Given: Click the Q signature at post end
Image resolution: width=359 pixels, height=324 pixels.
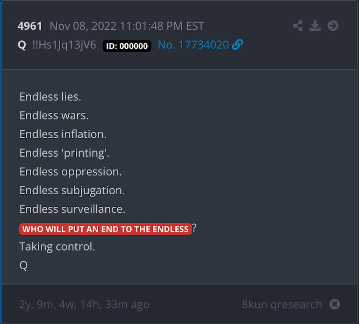Looking at the screenshot, I should 23,265.
